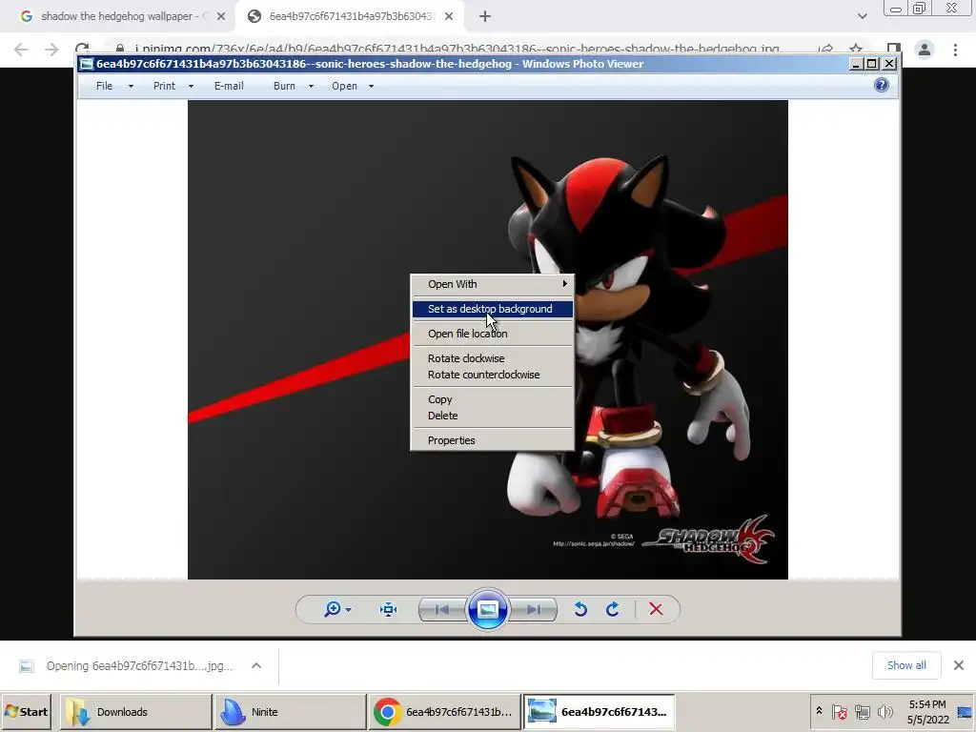Click the Print menu label
Viewport: 976px width, 732px height.
164,86
